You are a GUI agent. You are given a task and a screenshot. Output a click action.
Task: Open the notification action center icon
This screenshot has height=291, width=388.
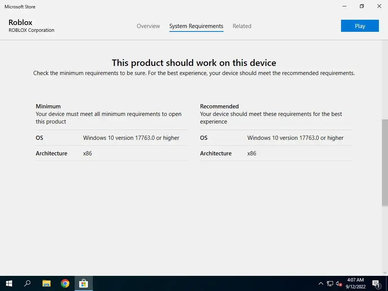click(x=376, y=283)
